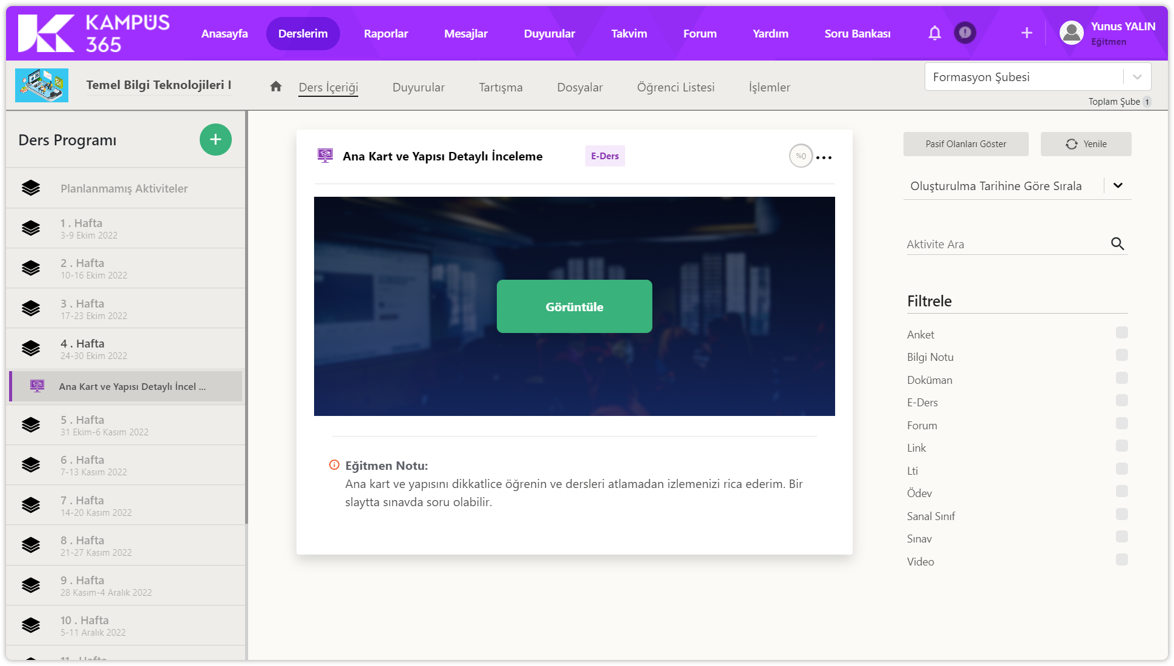Image resolution: width=1174 pixels, height=666 pixels.
Task: Toggle the E-Ders filter checkbox
Action: click(1121, 401)
